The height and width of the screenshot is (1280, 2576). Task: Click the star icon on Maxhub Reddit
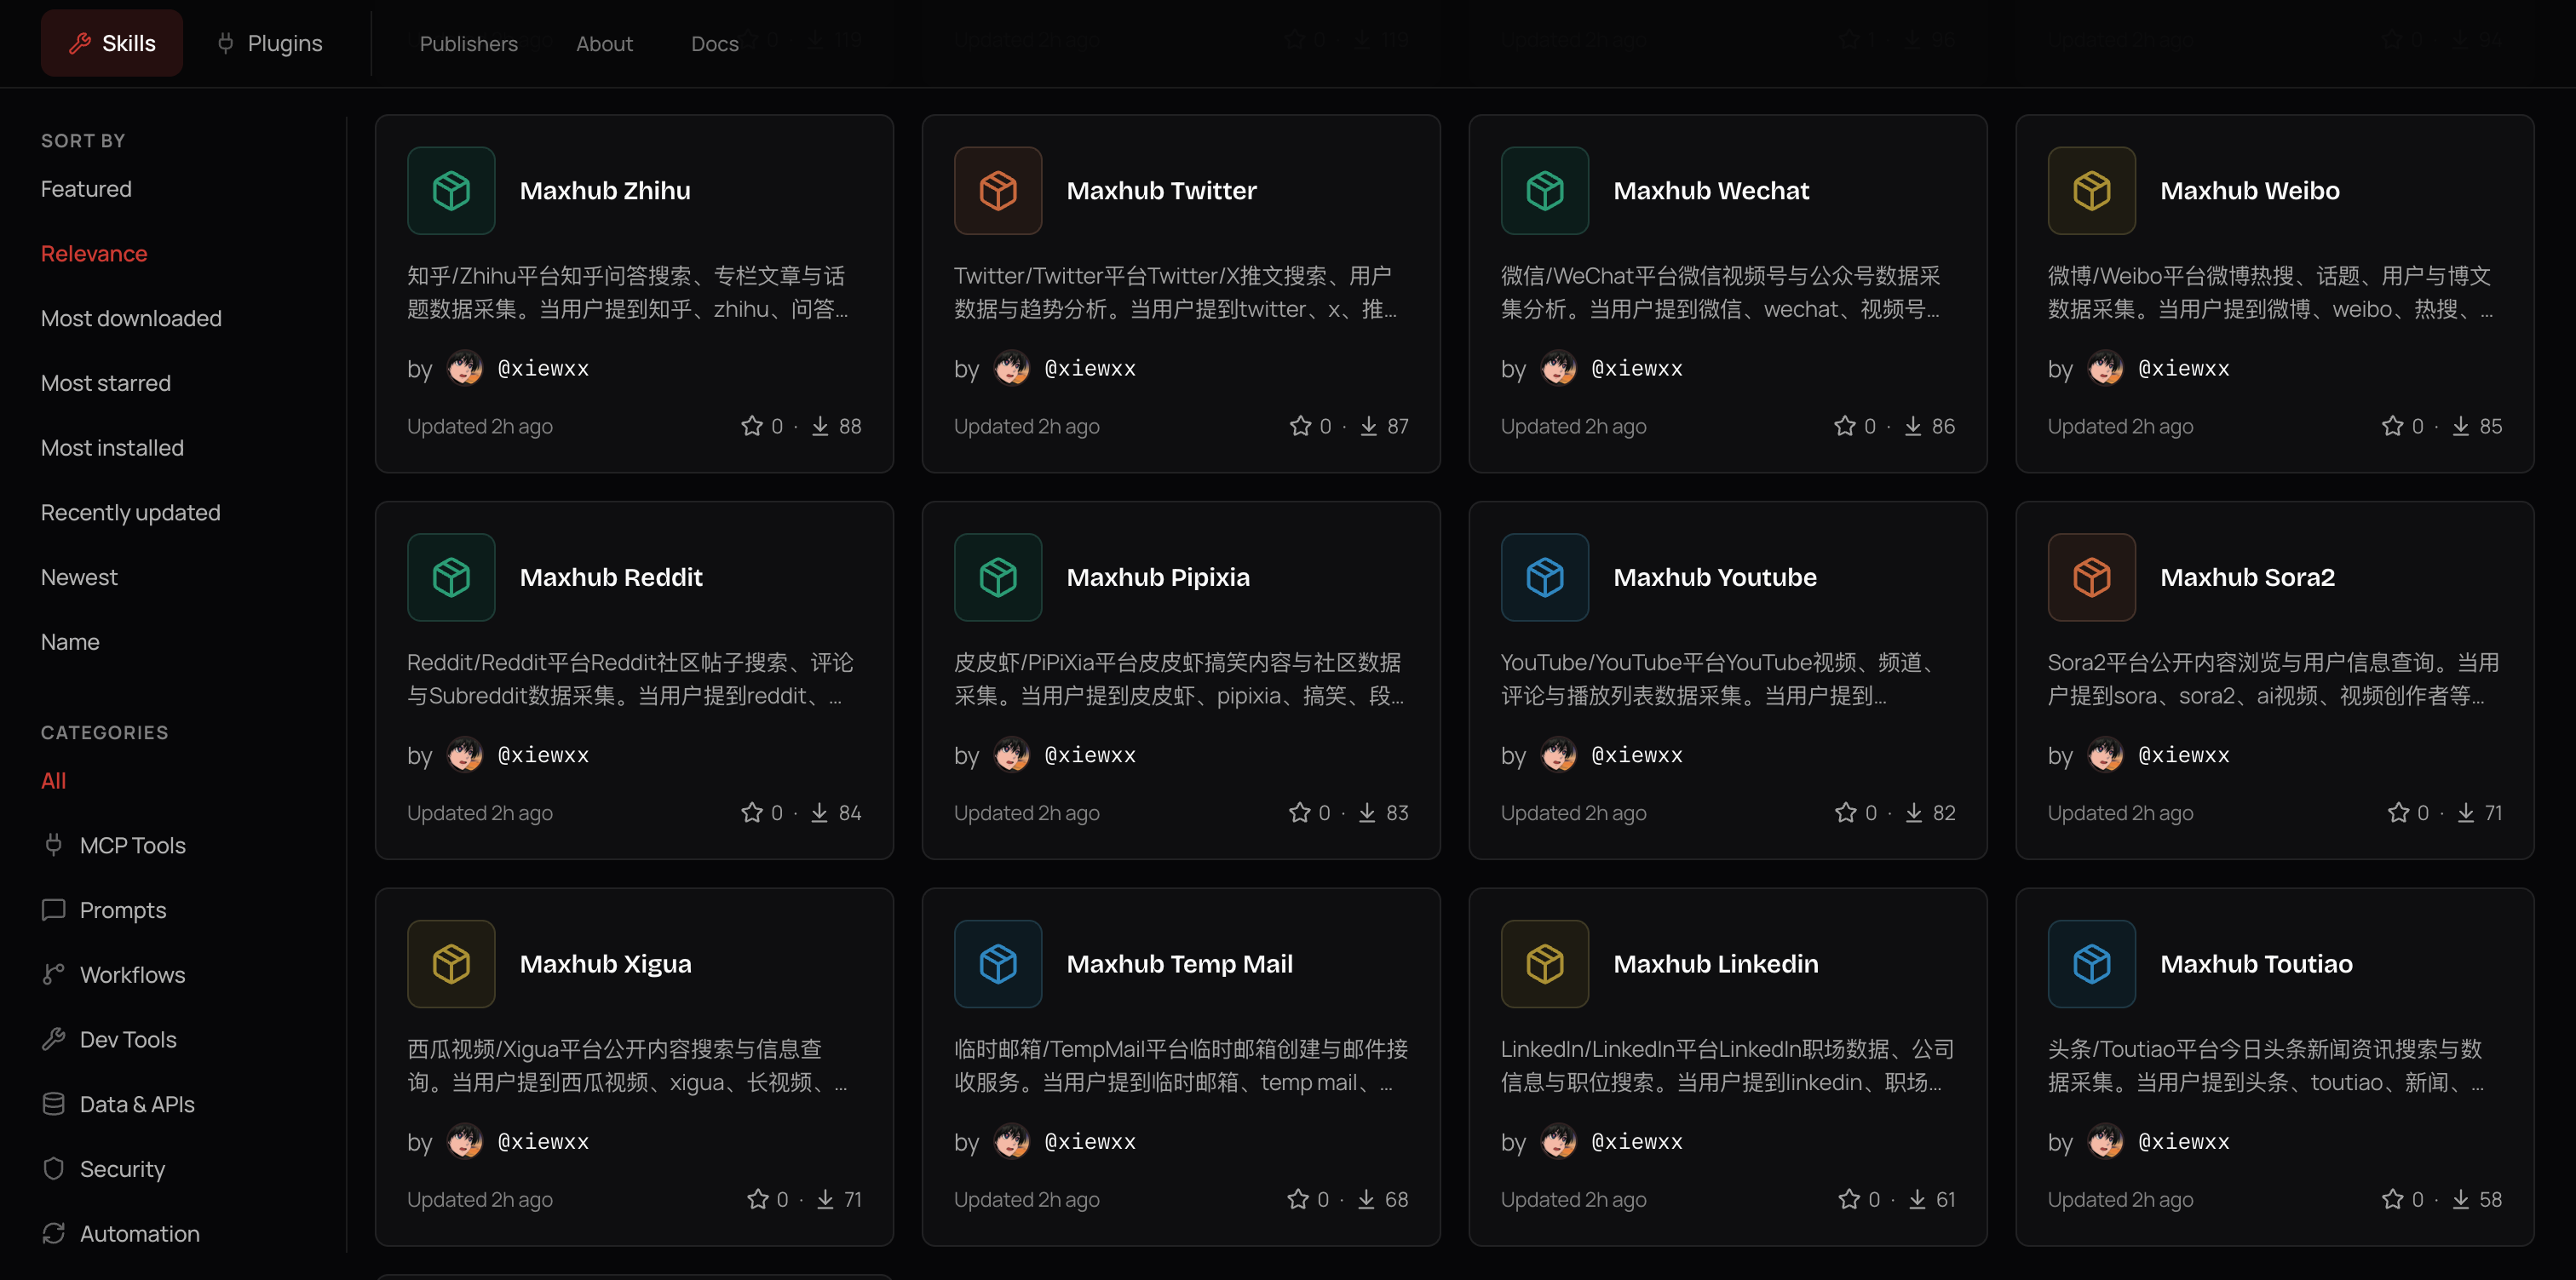click(x=752, y=813)
